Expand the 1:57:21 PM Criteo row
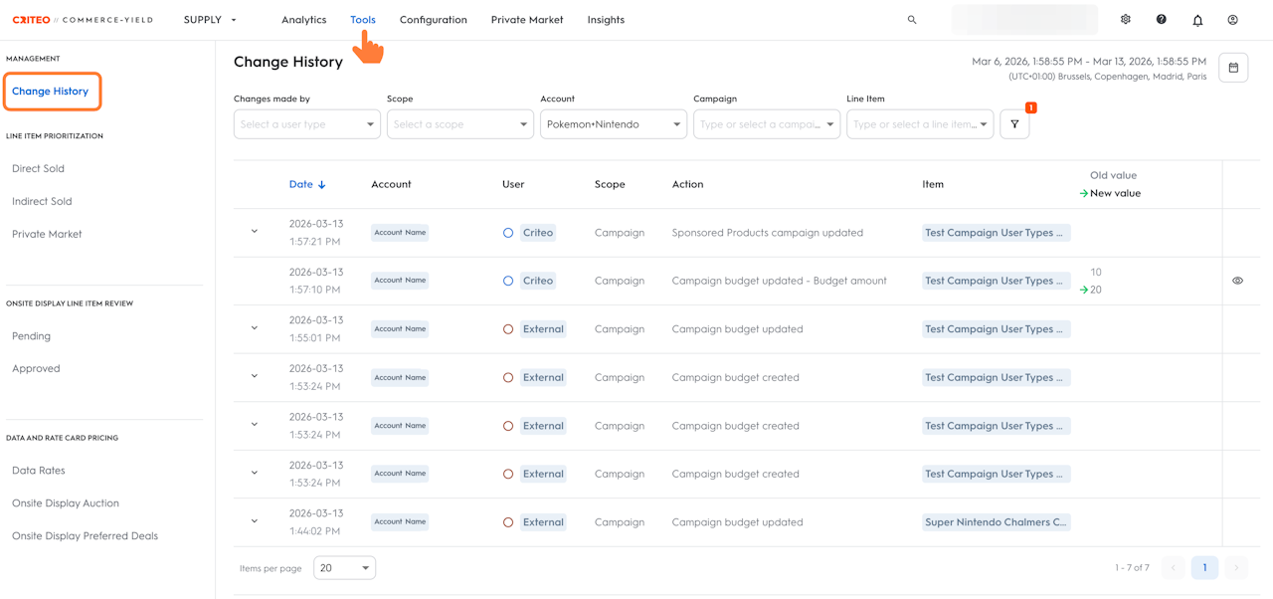 click(x=255, y=232)
